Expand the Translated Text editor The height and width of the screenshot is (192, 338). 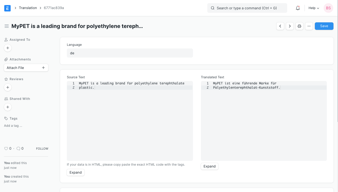click(209, 166)
